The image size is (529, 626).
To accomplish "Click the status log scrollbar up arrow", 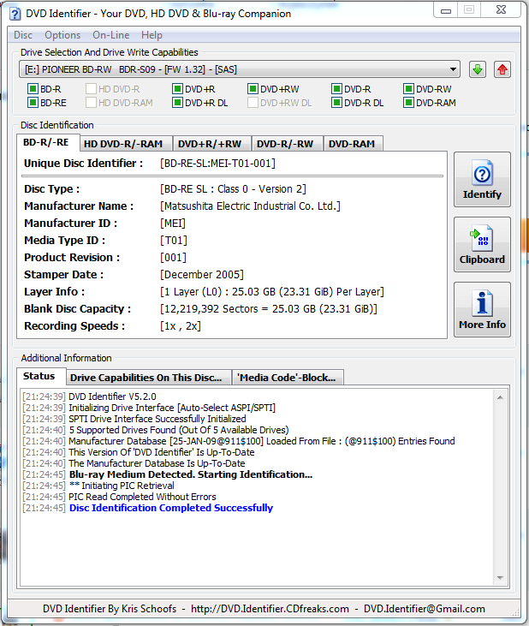I will tap(500, 397).
